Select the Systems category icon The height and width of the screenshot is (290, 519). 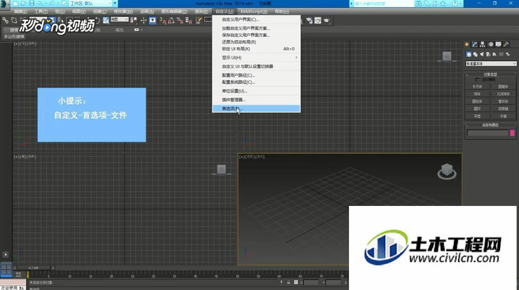click(x=508, y=54)
